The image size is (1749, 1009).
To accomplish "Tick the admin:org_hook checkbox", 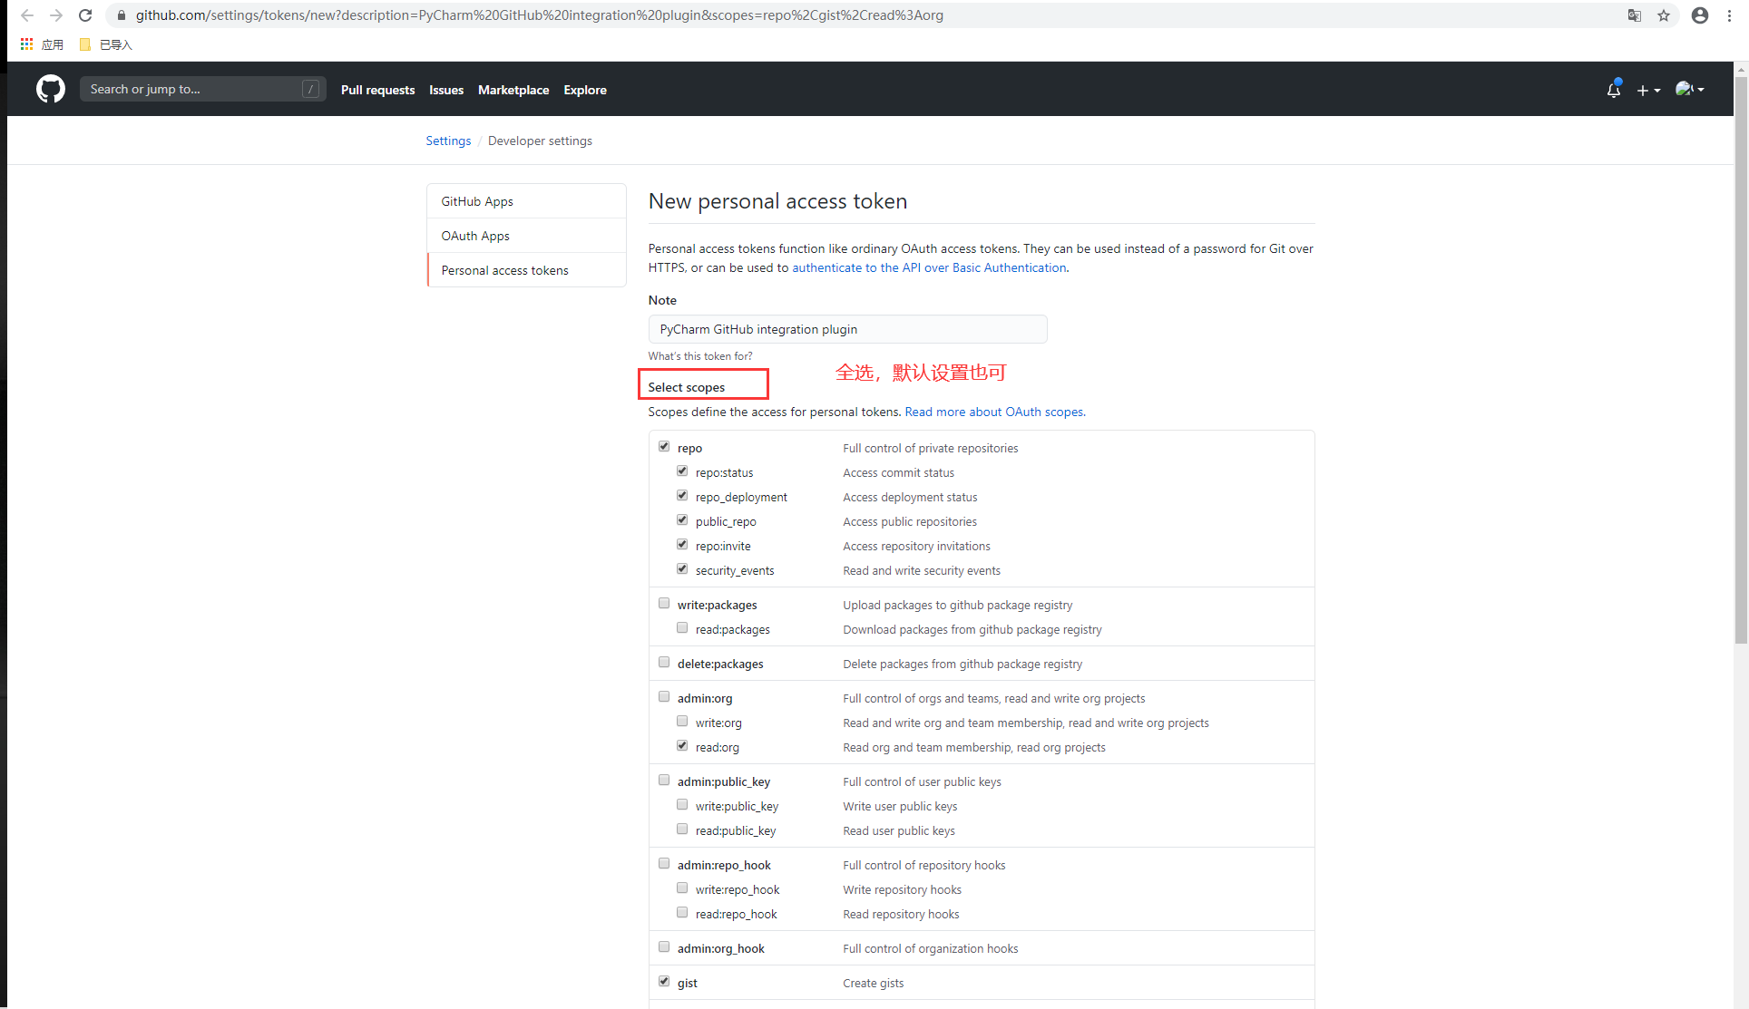I will click(664, 947).
